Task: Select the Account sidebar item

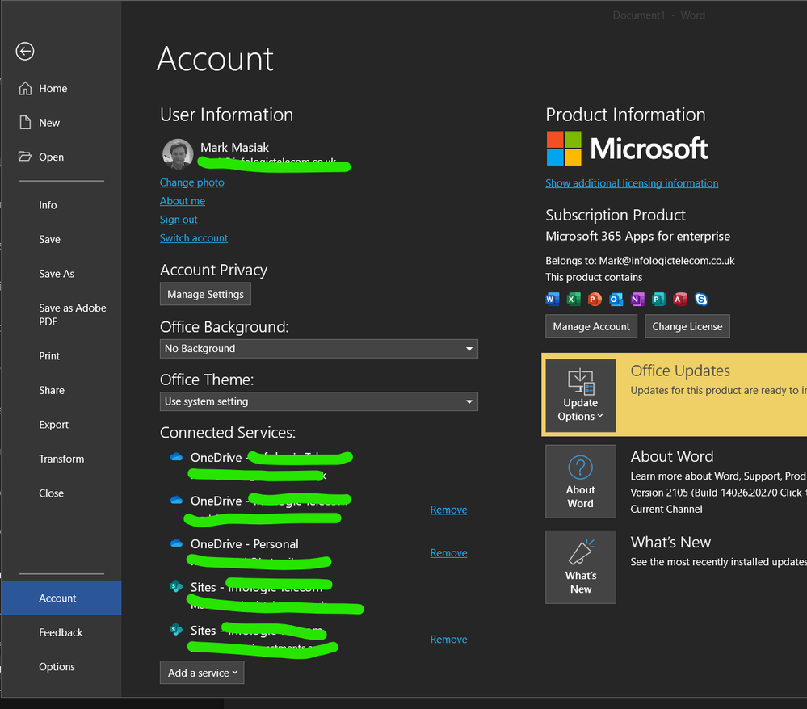Action: point(61,598)
